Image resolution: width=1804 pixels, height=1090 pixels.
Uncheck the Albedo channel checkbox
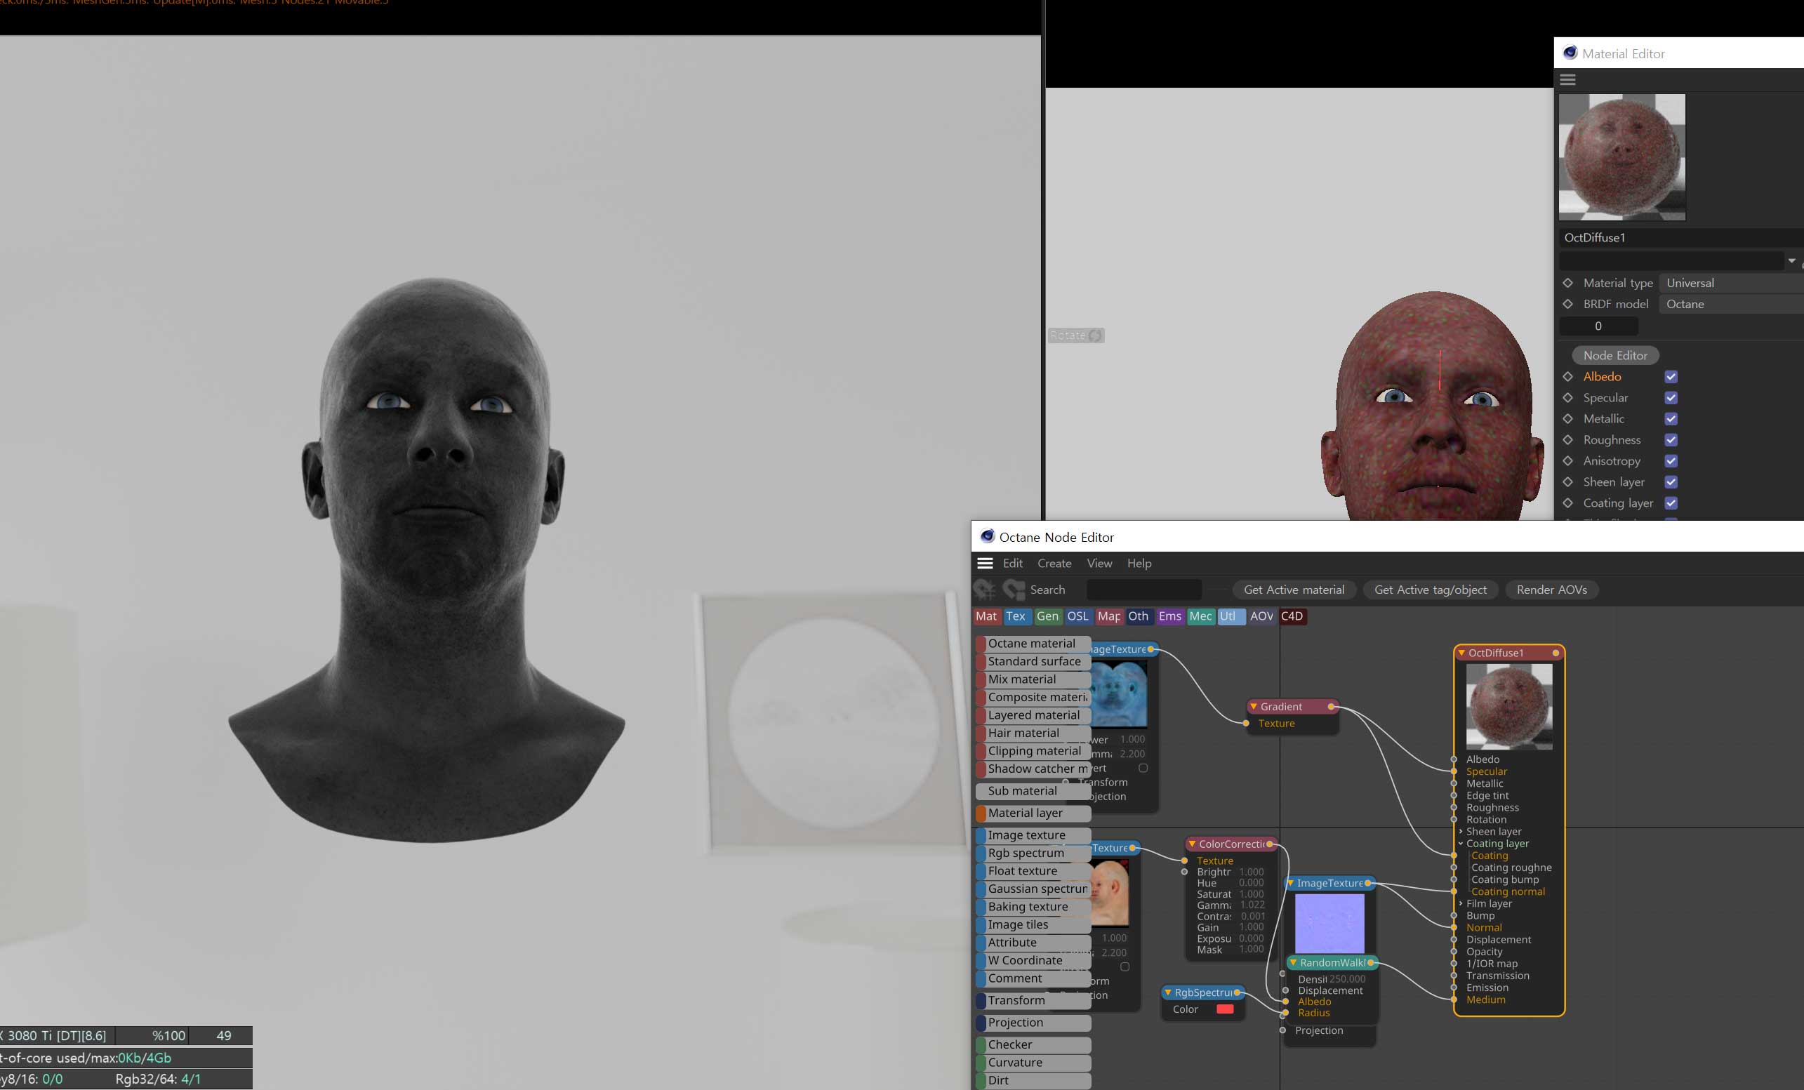point(1671,376)
